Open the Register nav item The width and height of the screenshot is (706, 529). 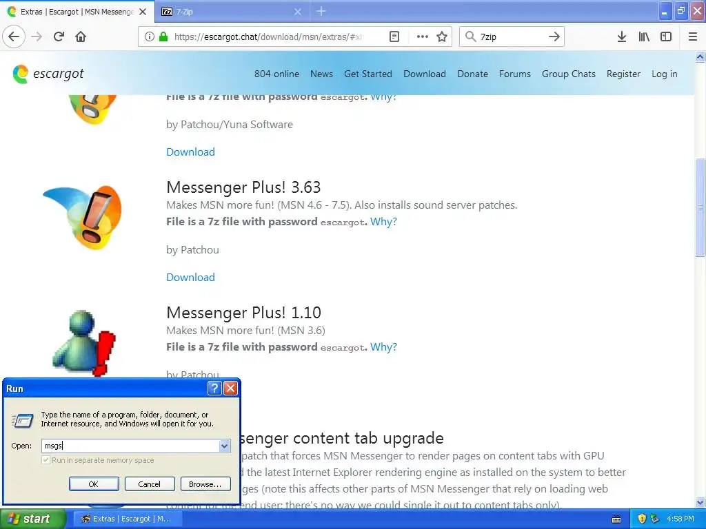click(x=623, y=74)
